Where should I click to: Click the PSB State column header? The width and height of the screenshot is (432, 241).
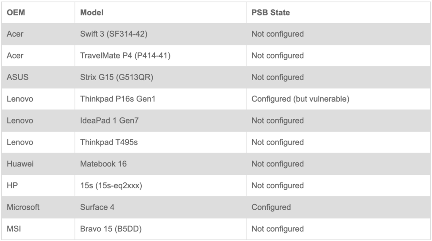(x=270, y=13)
